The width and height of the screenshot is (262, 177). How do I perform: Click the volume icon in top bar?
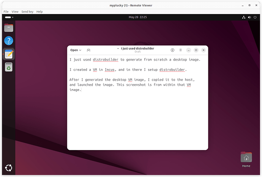coord(249,17)
